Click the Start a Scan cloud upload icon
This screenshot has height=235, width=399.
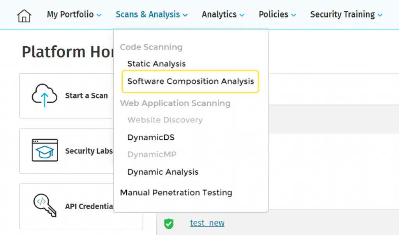tap(44, 95)
